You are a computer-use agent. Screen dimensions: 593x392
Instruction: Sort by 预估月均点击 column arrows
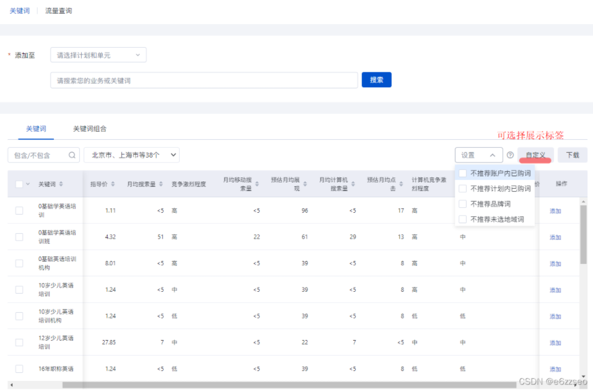tap(401, 184)
